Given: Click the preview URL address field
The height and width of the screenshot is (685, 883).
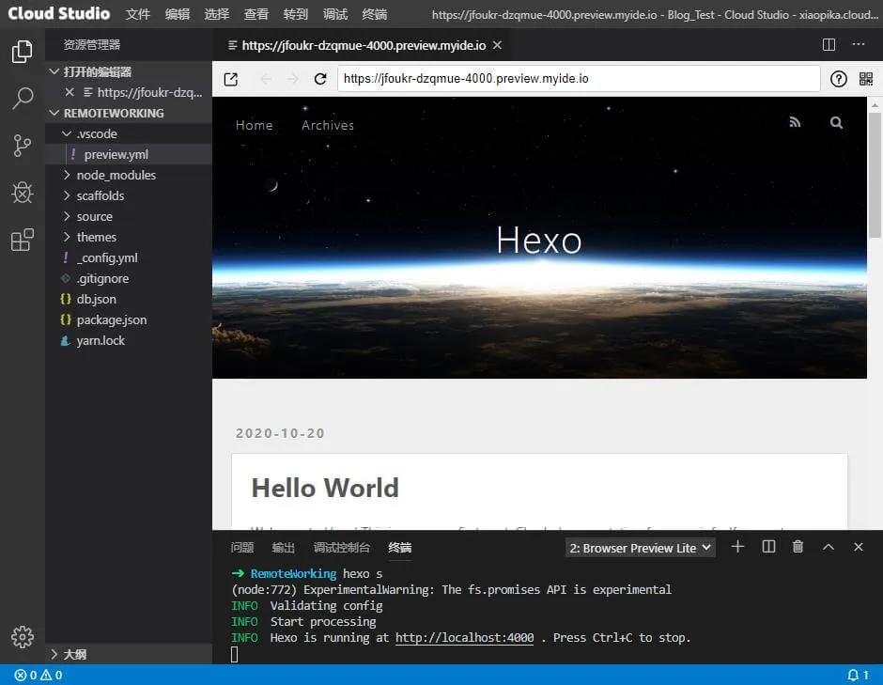Looking at the screenshot, I should tap(579, 78).
